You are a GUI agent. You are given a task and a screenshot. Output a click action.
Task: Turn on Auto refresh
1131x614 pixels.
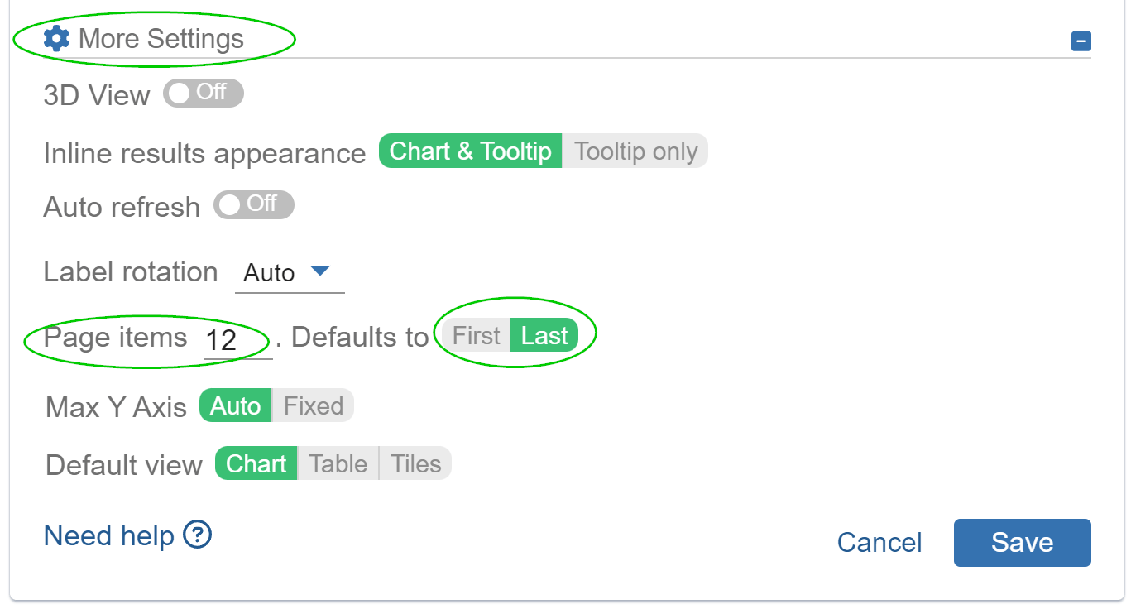click(253, 205)
